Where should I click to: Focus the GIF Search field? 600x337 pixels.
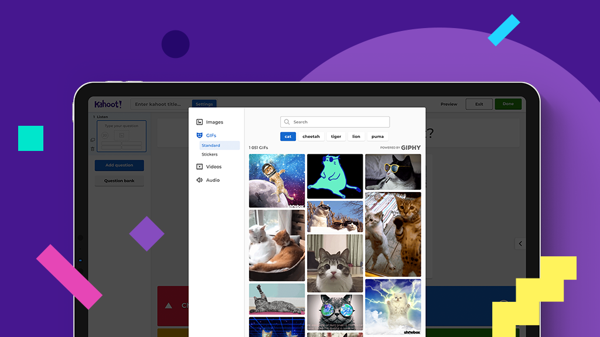(335, 122)
